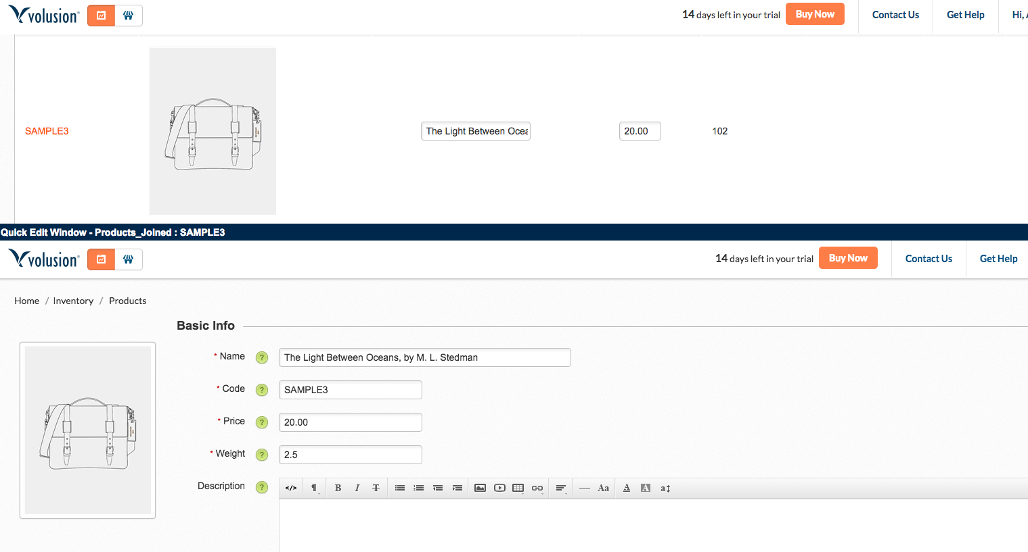Insert a horizontal rule line
The width and height of the screenshot is (1028, 552).
click(585, 488)
